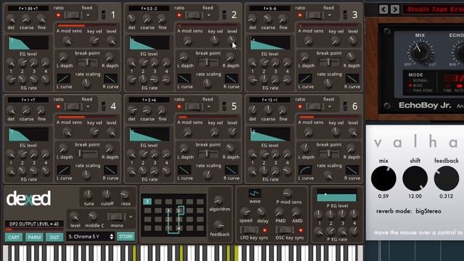
Task: Click operator 4 R curve icon
Action: (110, 170)
